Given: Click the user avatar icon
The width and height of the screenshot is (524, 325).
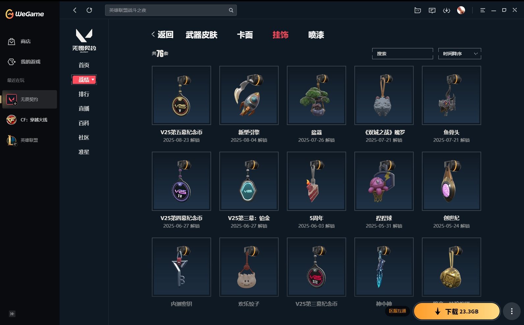Looking at the screenshot, I should tap(461, 10).
